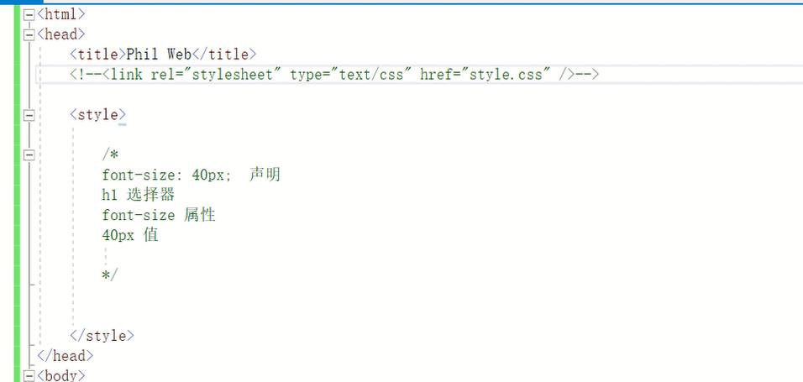Collapse the CSS comment block fold

(29, 154)
